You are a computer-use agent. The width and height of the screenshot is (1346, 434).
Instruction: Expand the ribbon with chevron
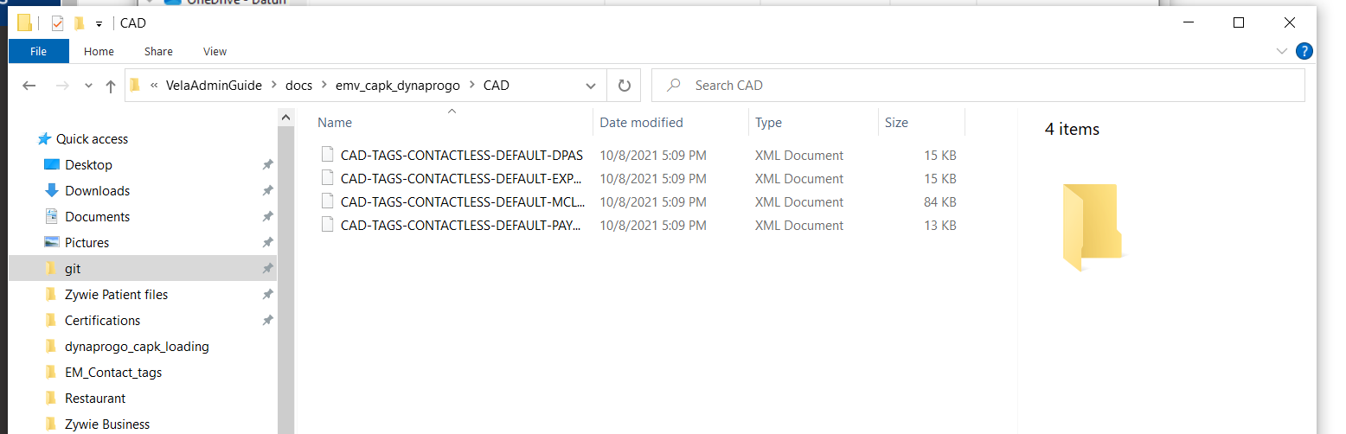(1282, 52)
